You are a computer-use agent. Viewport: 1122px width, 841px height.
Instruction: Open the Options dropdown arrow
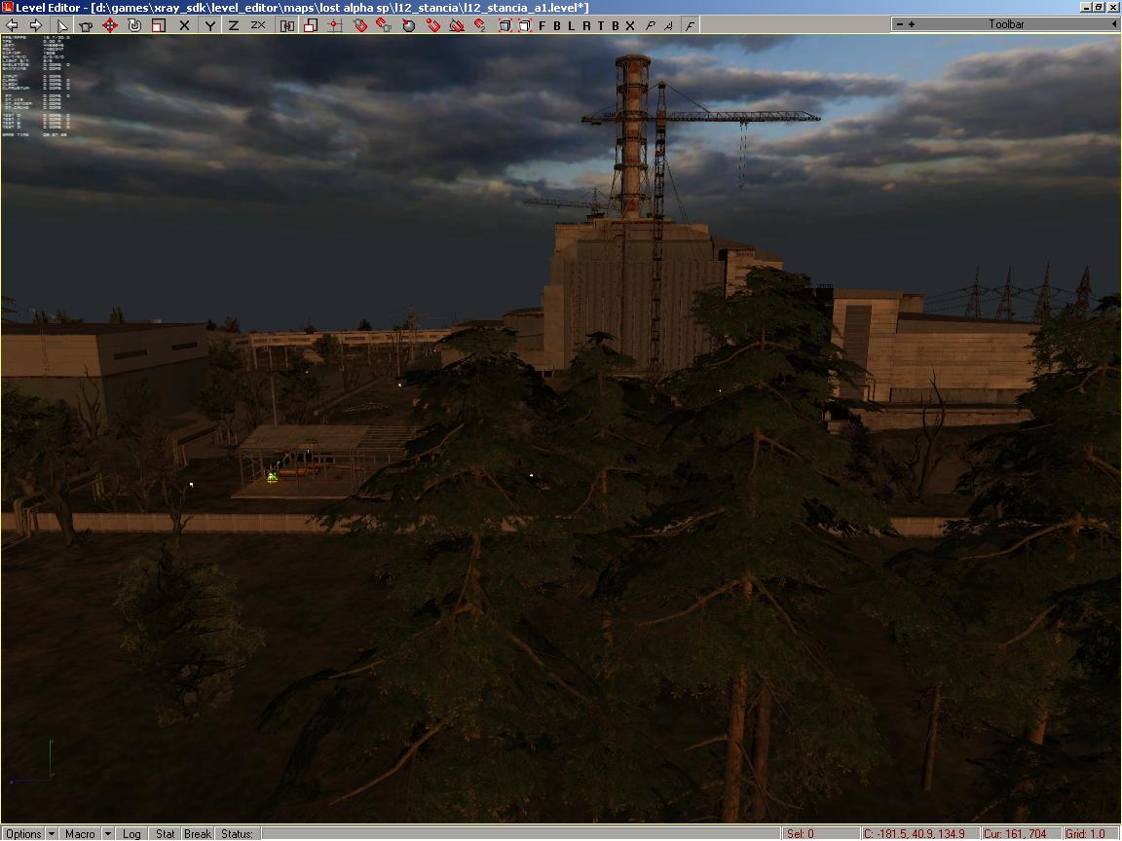point(52,834)
